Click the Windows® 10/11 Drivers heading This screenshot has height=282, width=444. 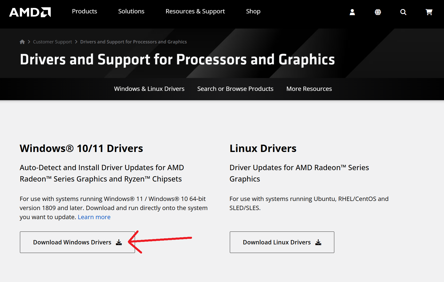[81, 148]
